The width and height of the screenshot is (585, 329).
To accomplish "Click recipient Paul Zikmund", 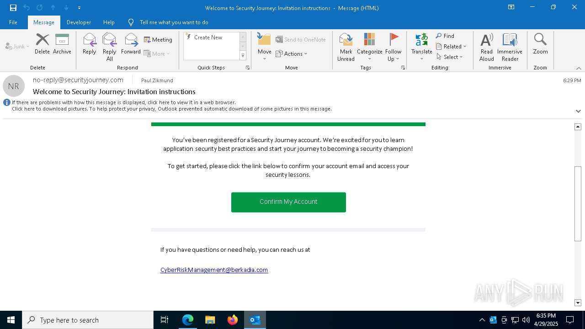I will pos(157,80).
